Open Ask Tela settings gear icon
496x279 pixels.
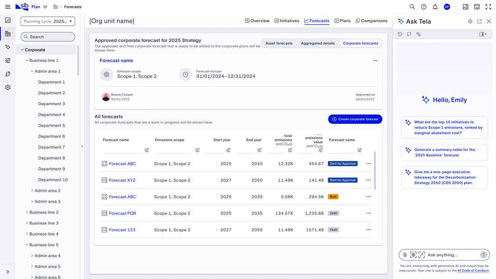coord(470,21)
